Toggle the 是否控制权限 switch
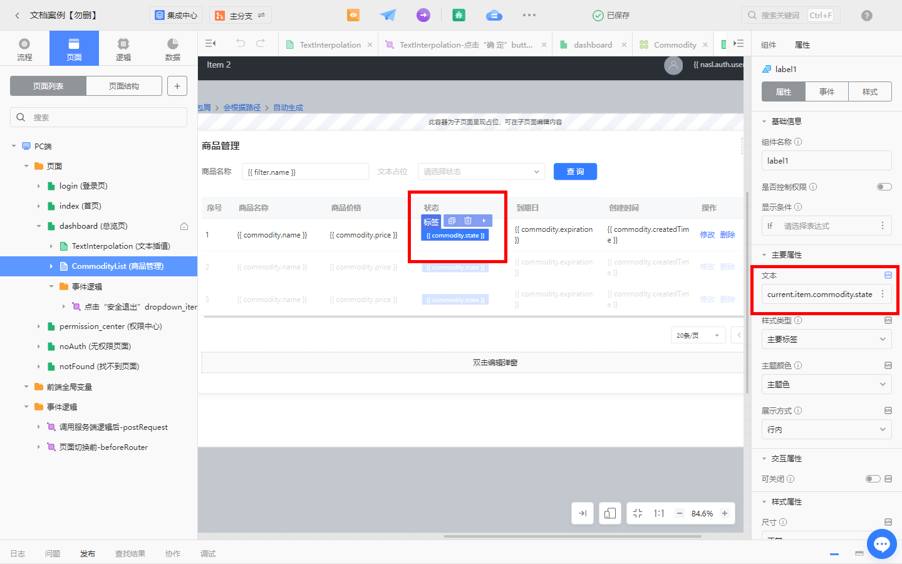Viewport: 902px width, 564px height. tap(884, 186)
